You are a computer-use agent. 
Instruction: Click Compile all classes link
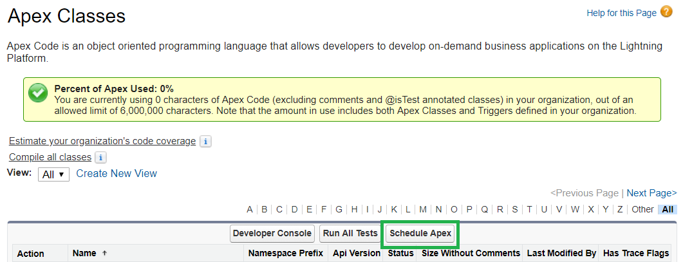click(x=50, y=157)
